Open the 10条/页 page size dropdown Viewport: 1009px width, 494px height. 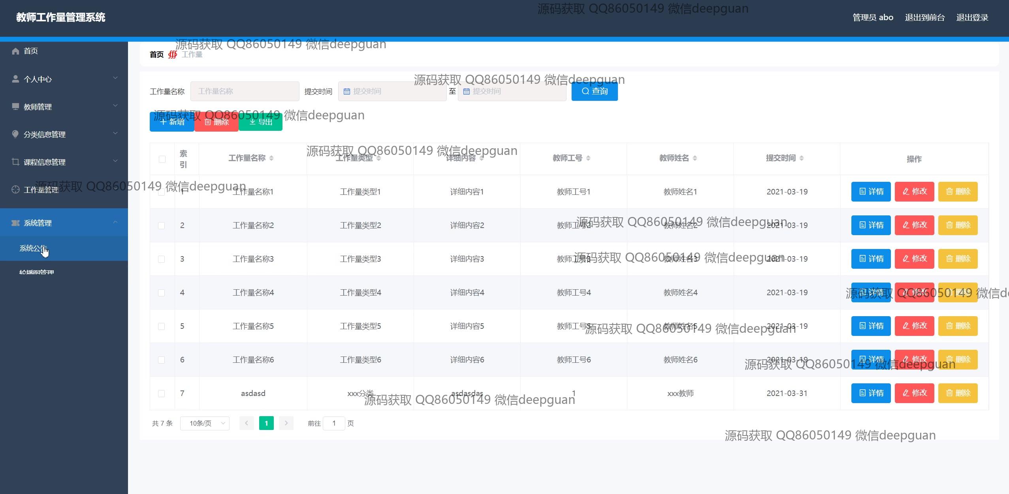pyautogui.click(x=205, y=423)
